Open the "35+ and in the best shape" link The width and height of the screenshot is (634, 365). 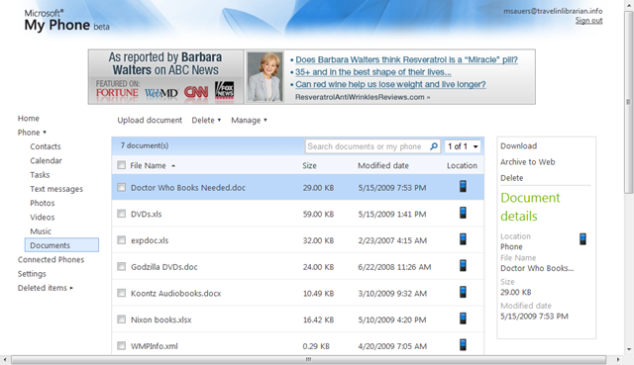pos(372,72)
